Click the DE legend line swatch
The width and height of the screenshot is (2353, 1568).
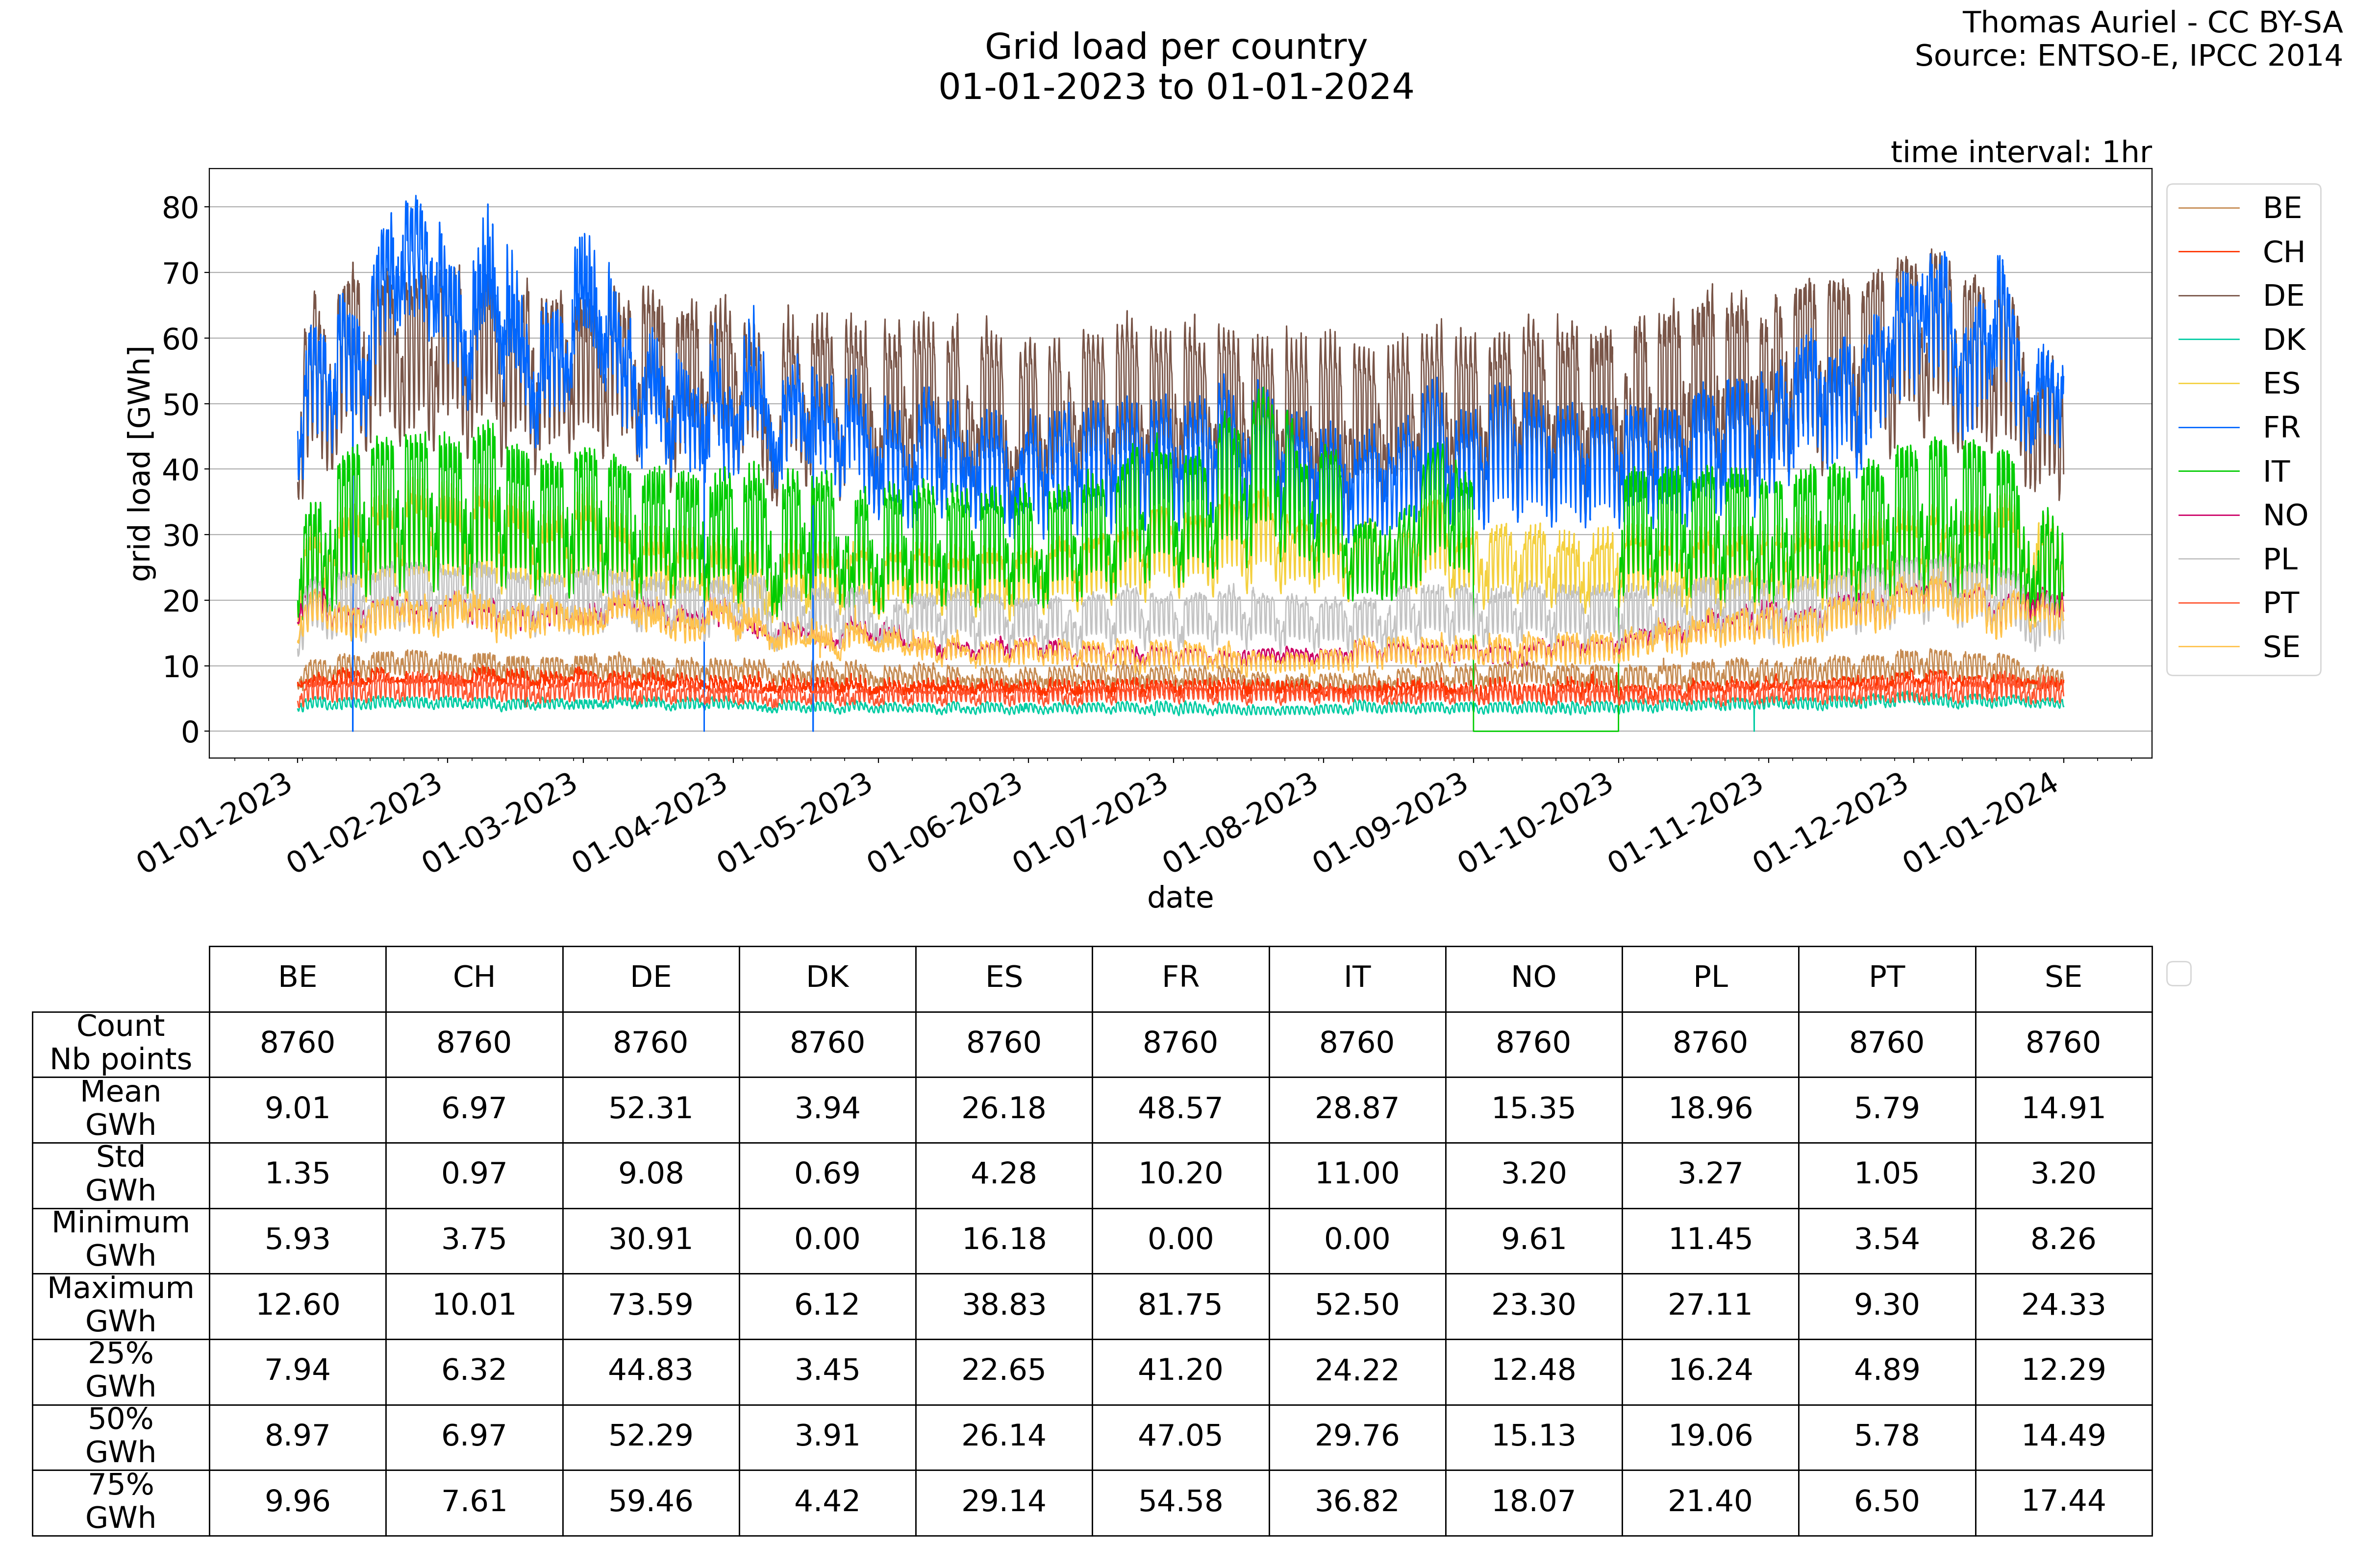(x=2208, y=296)
